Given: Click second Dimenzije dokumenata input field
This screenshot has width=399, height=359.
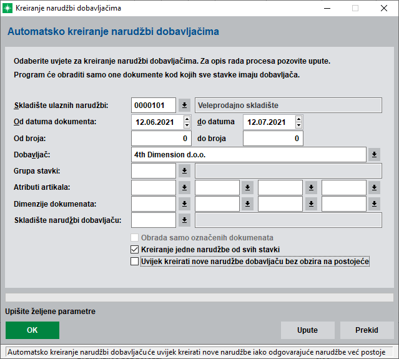Looking at the screenshot, I should click(217, 204).
